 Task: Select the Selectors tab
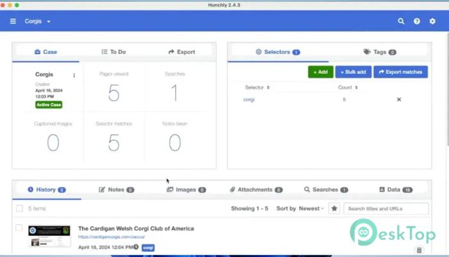tap(278, 52)
